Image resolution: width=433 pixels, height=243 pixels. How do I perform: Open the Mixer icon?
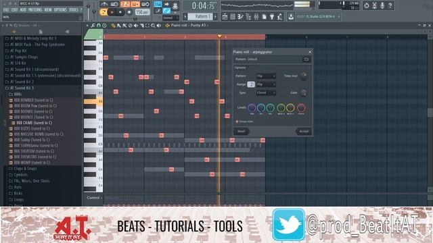[256, 17]
